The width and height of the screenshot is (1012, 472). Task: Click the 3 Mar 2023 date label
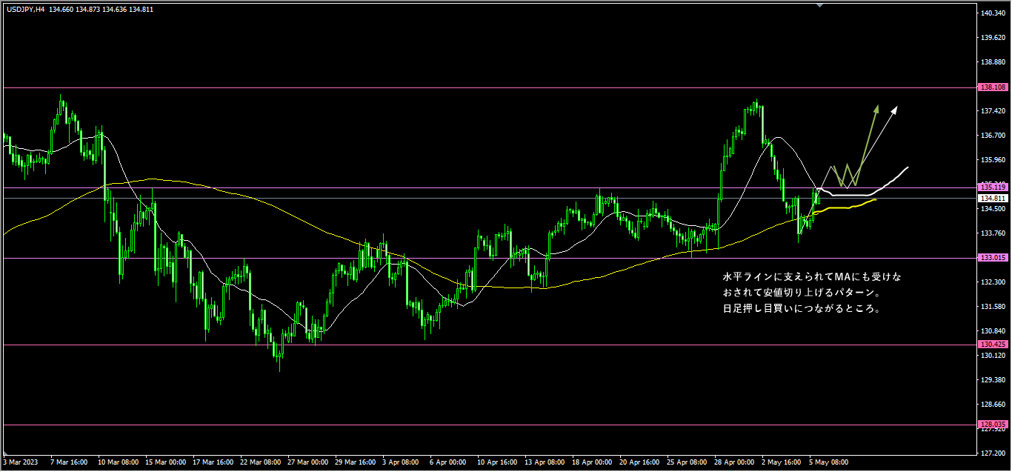coord(19,462)
